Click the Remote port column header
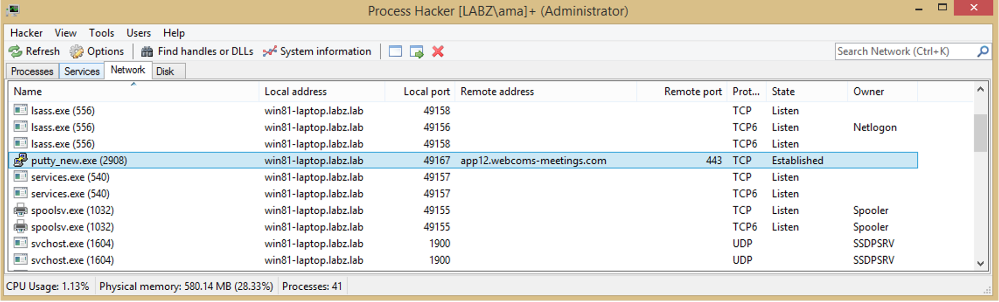Viewport: 999px width, 302px height. click(692, 91)
